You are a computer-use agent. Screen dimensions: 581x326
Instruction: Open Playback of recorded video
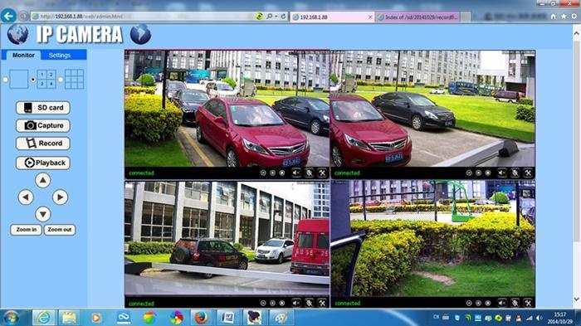tap(42, 163)
